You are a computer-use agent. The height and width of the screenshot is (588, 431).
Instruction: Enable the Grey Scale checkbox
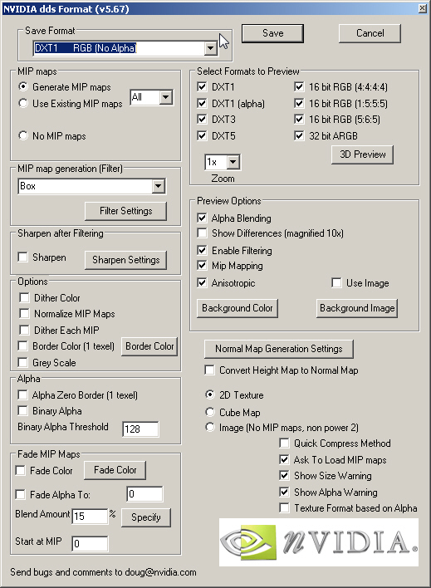23,363
